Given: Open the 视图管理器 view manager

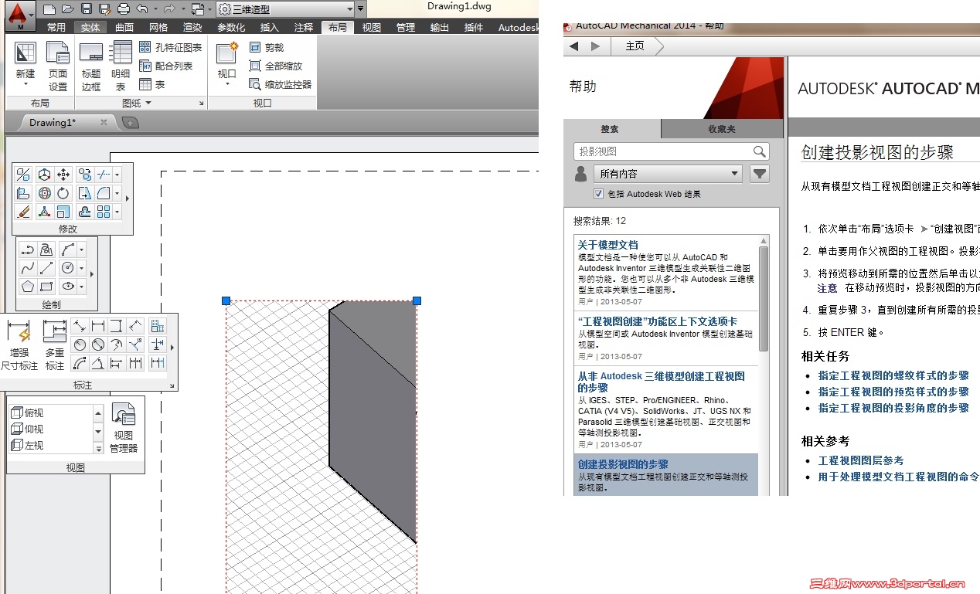Looking at the screenshot, I should tap(124, 428).
